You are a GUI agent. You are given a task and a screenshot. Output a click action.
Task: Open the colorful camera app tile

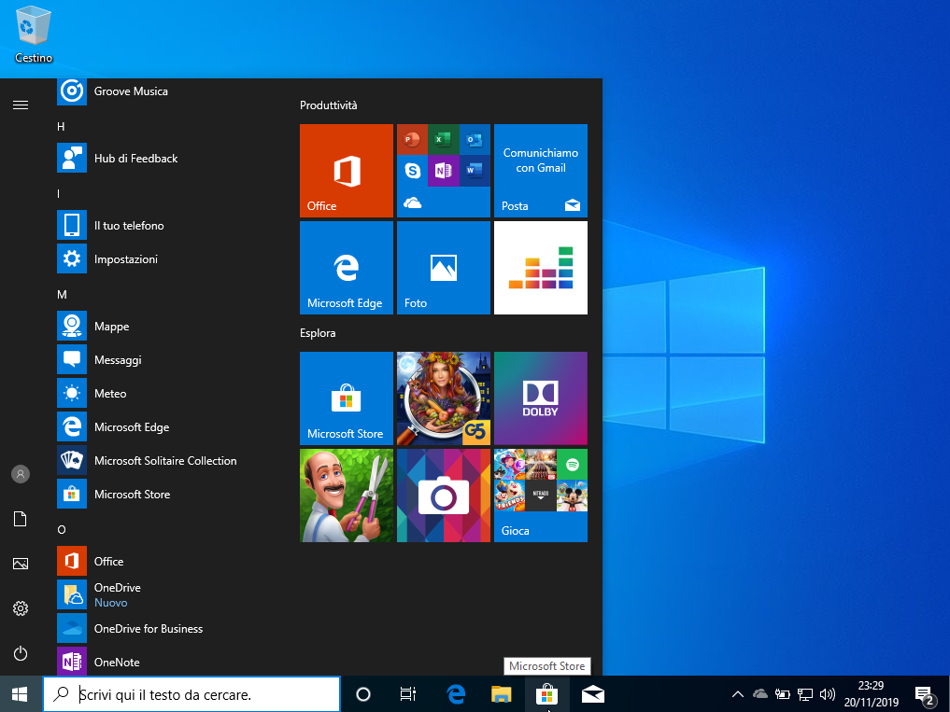(x=444, y=496)
